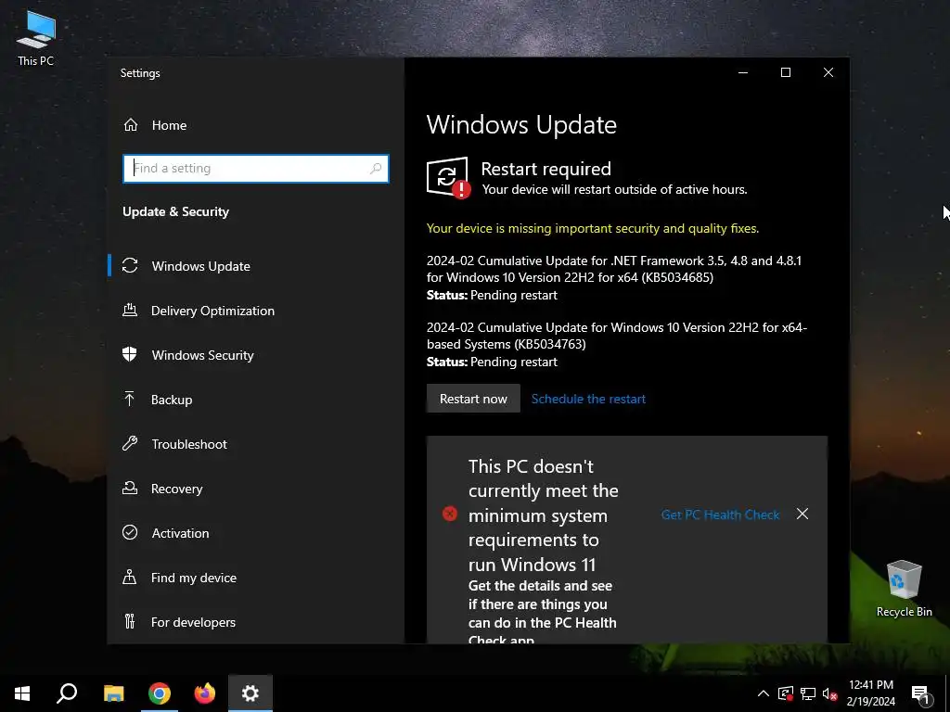Click the Find my device person icon

(130, 577)
